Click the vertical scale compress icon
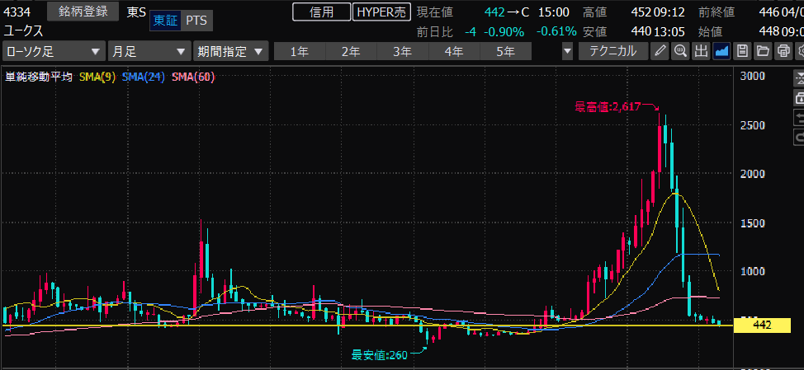This screenshot has width=804, height=370. coord(799,79)
